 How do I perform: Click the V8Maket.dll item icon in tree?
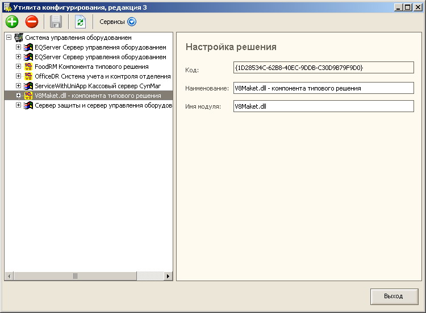click(28, 96)
